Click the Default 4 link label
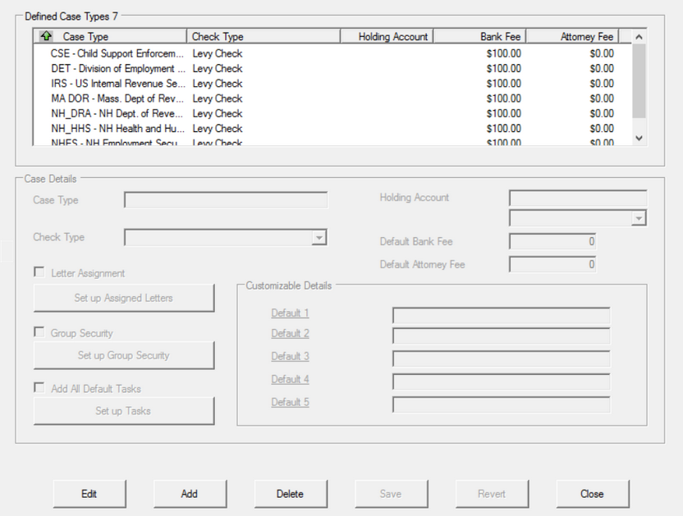 (x=290, y=379)
